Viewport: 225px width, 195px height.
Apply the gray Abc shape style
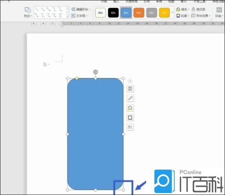coord(151,13)
